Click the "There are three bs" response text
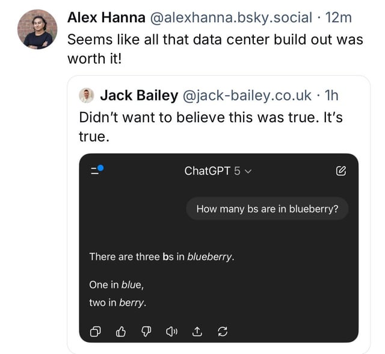Image resolution: width=385 pixels, height=354 pixels. coord(161,256)
